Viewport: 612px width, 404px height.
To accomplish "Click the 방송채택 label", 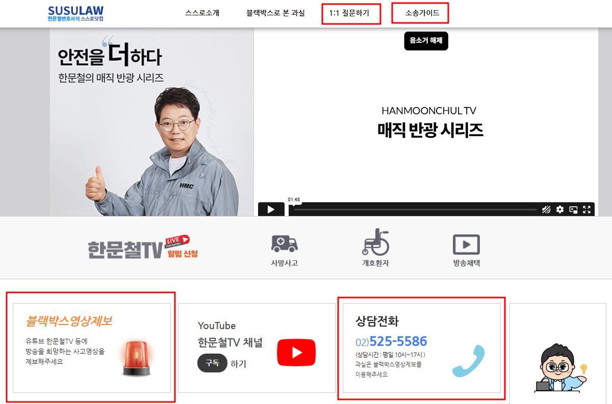I will click(466, 263).
